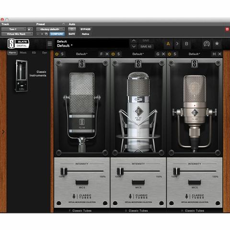Image resolution: width=230 pixels, height=230 pixels.
Task: Adjust module G intensity slider handle
Action: [120, 171]
